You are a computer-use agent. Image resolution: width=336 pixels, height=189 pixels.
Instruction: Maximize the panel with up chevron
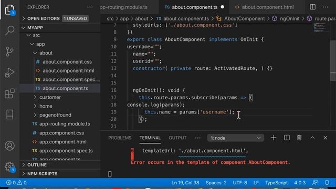pyautogui.click(x=312, y=138)
